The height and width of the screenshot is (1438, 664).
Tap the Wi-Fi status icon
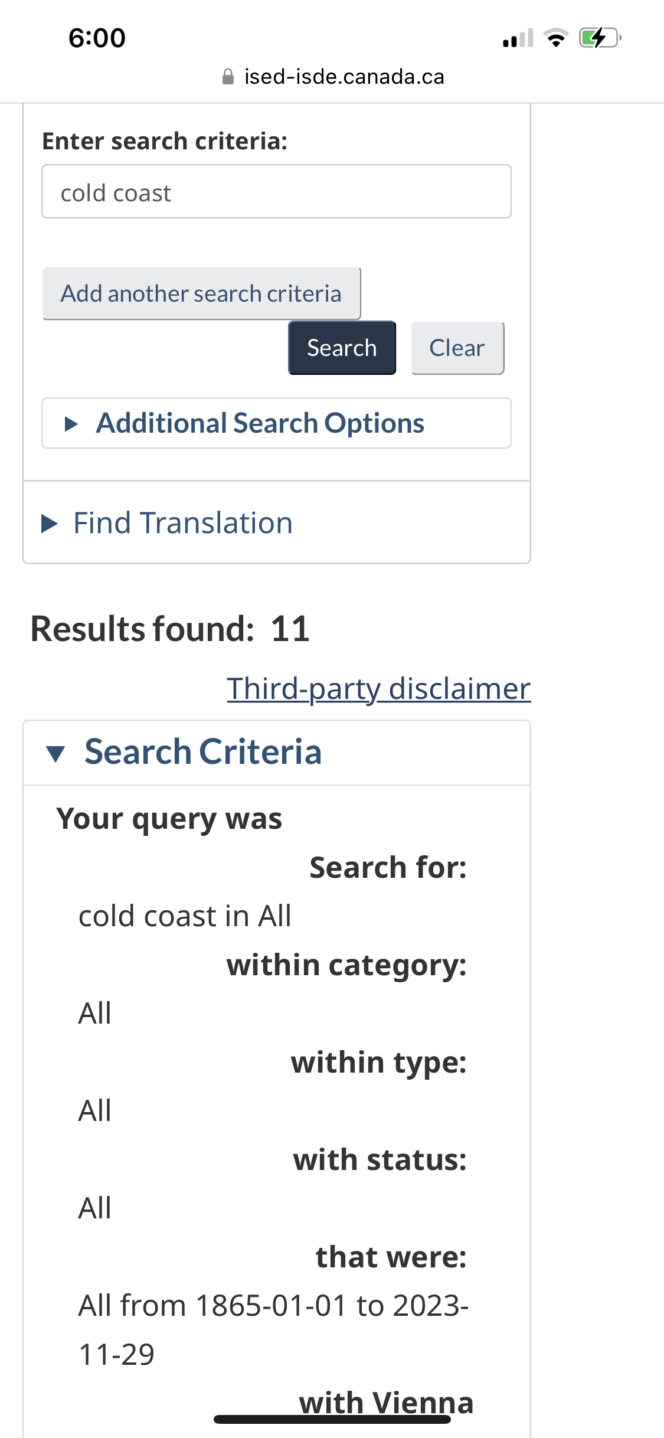pos(555,38)
